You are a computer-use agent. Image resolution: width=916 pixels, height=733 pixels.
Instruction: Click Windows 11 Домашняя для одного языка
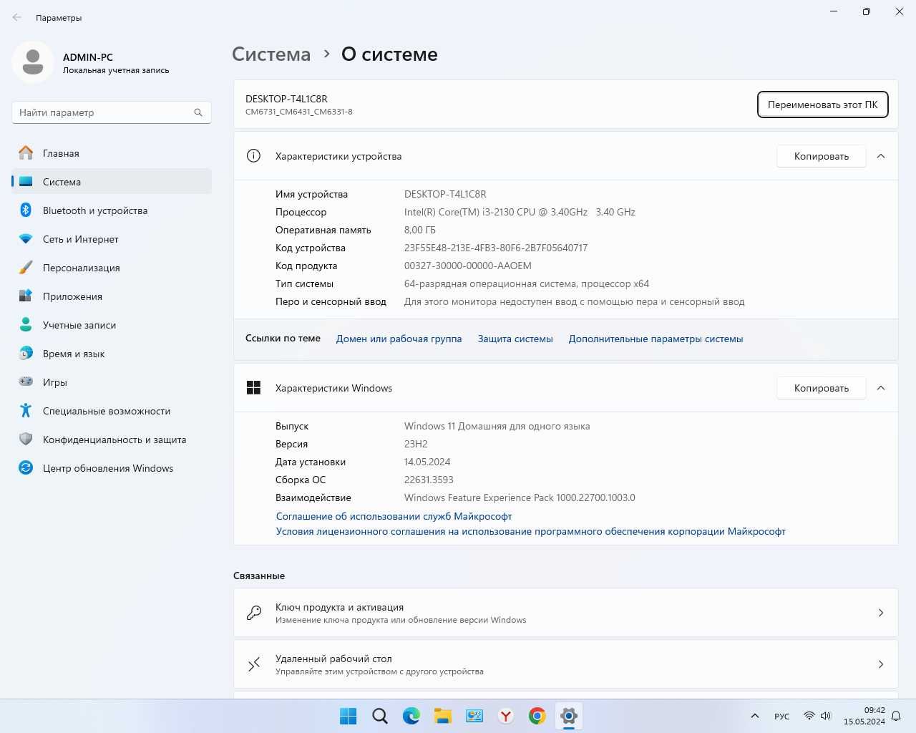tap(497, 426)
